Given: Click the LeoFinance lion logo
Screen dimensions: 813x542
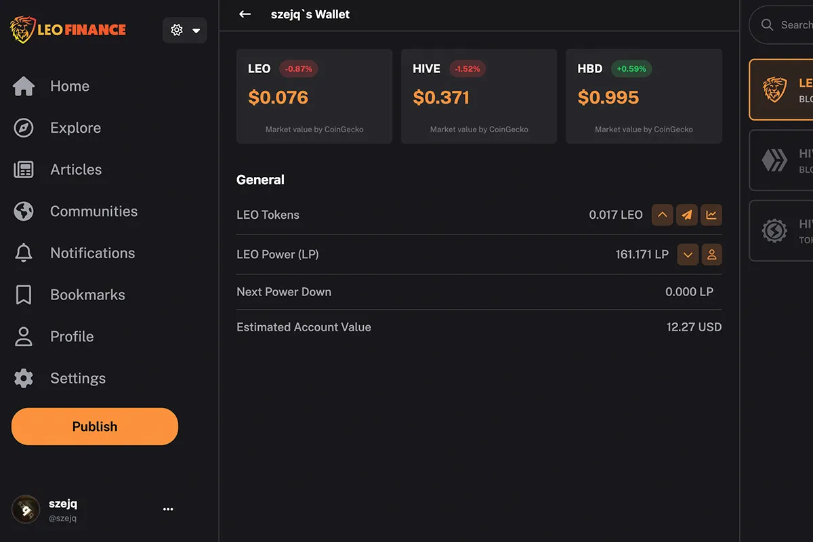Looking at the screenshot, I should (x=68, y=30).
